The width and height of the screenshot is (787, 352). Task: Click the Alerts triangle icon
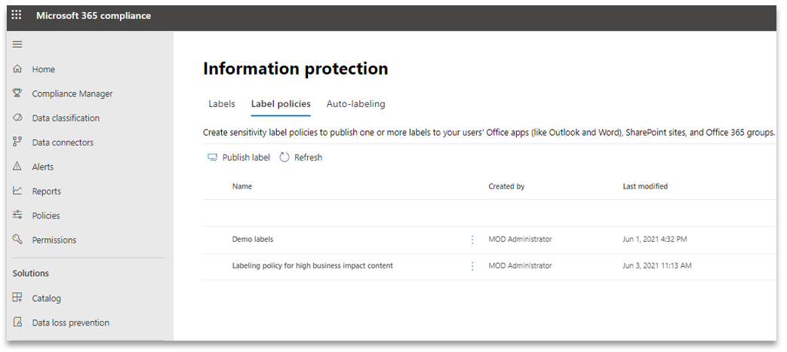coord(17,167)
